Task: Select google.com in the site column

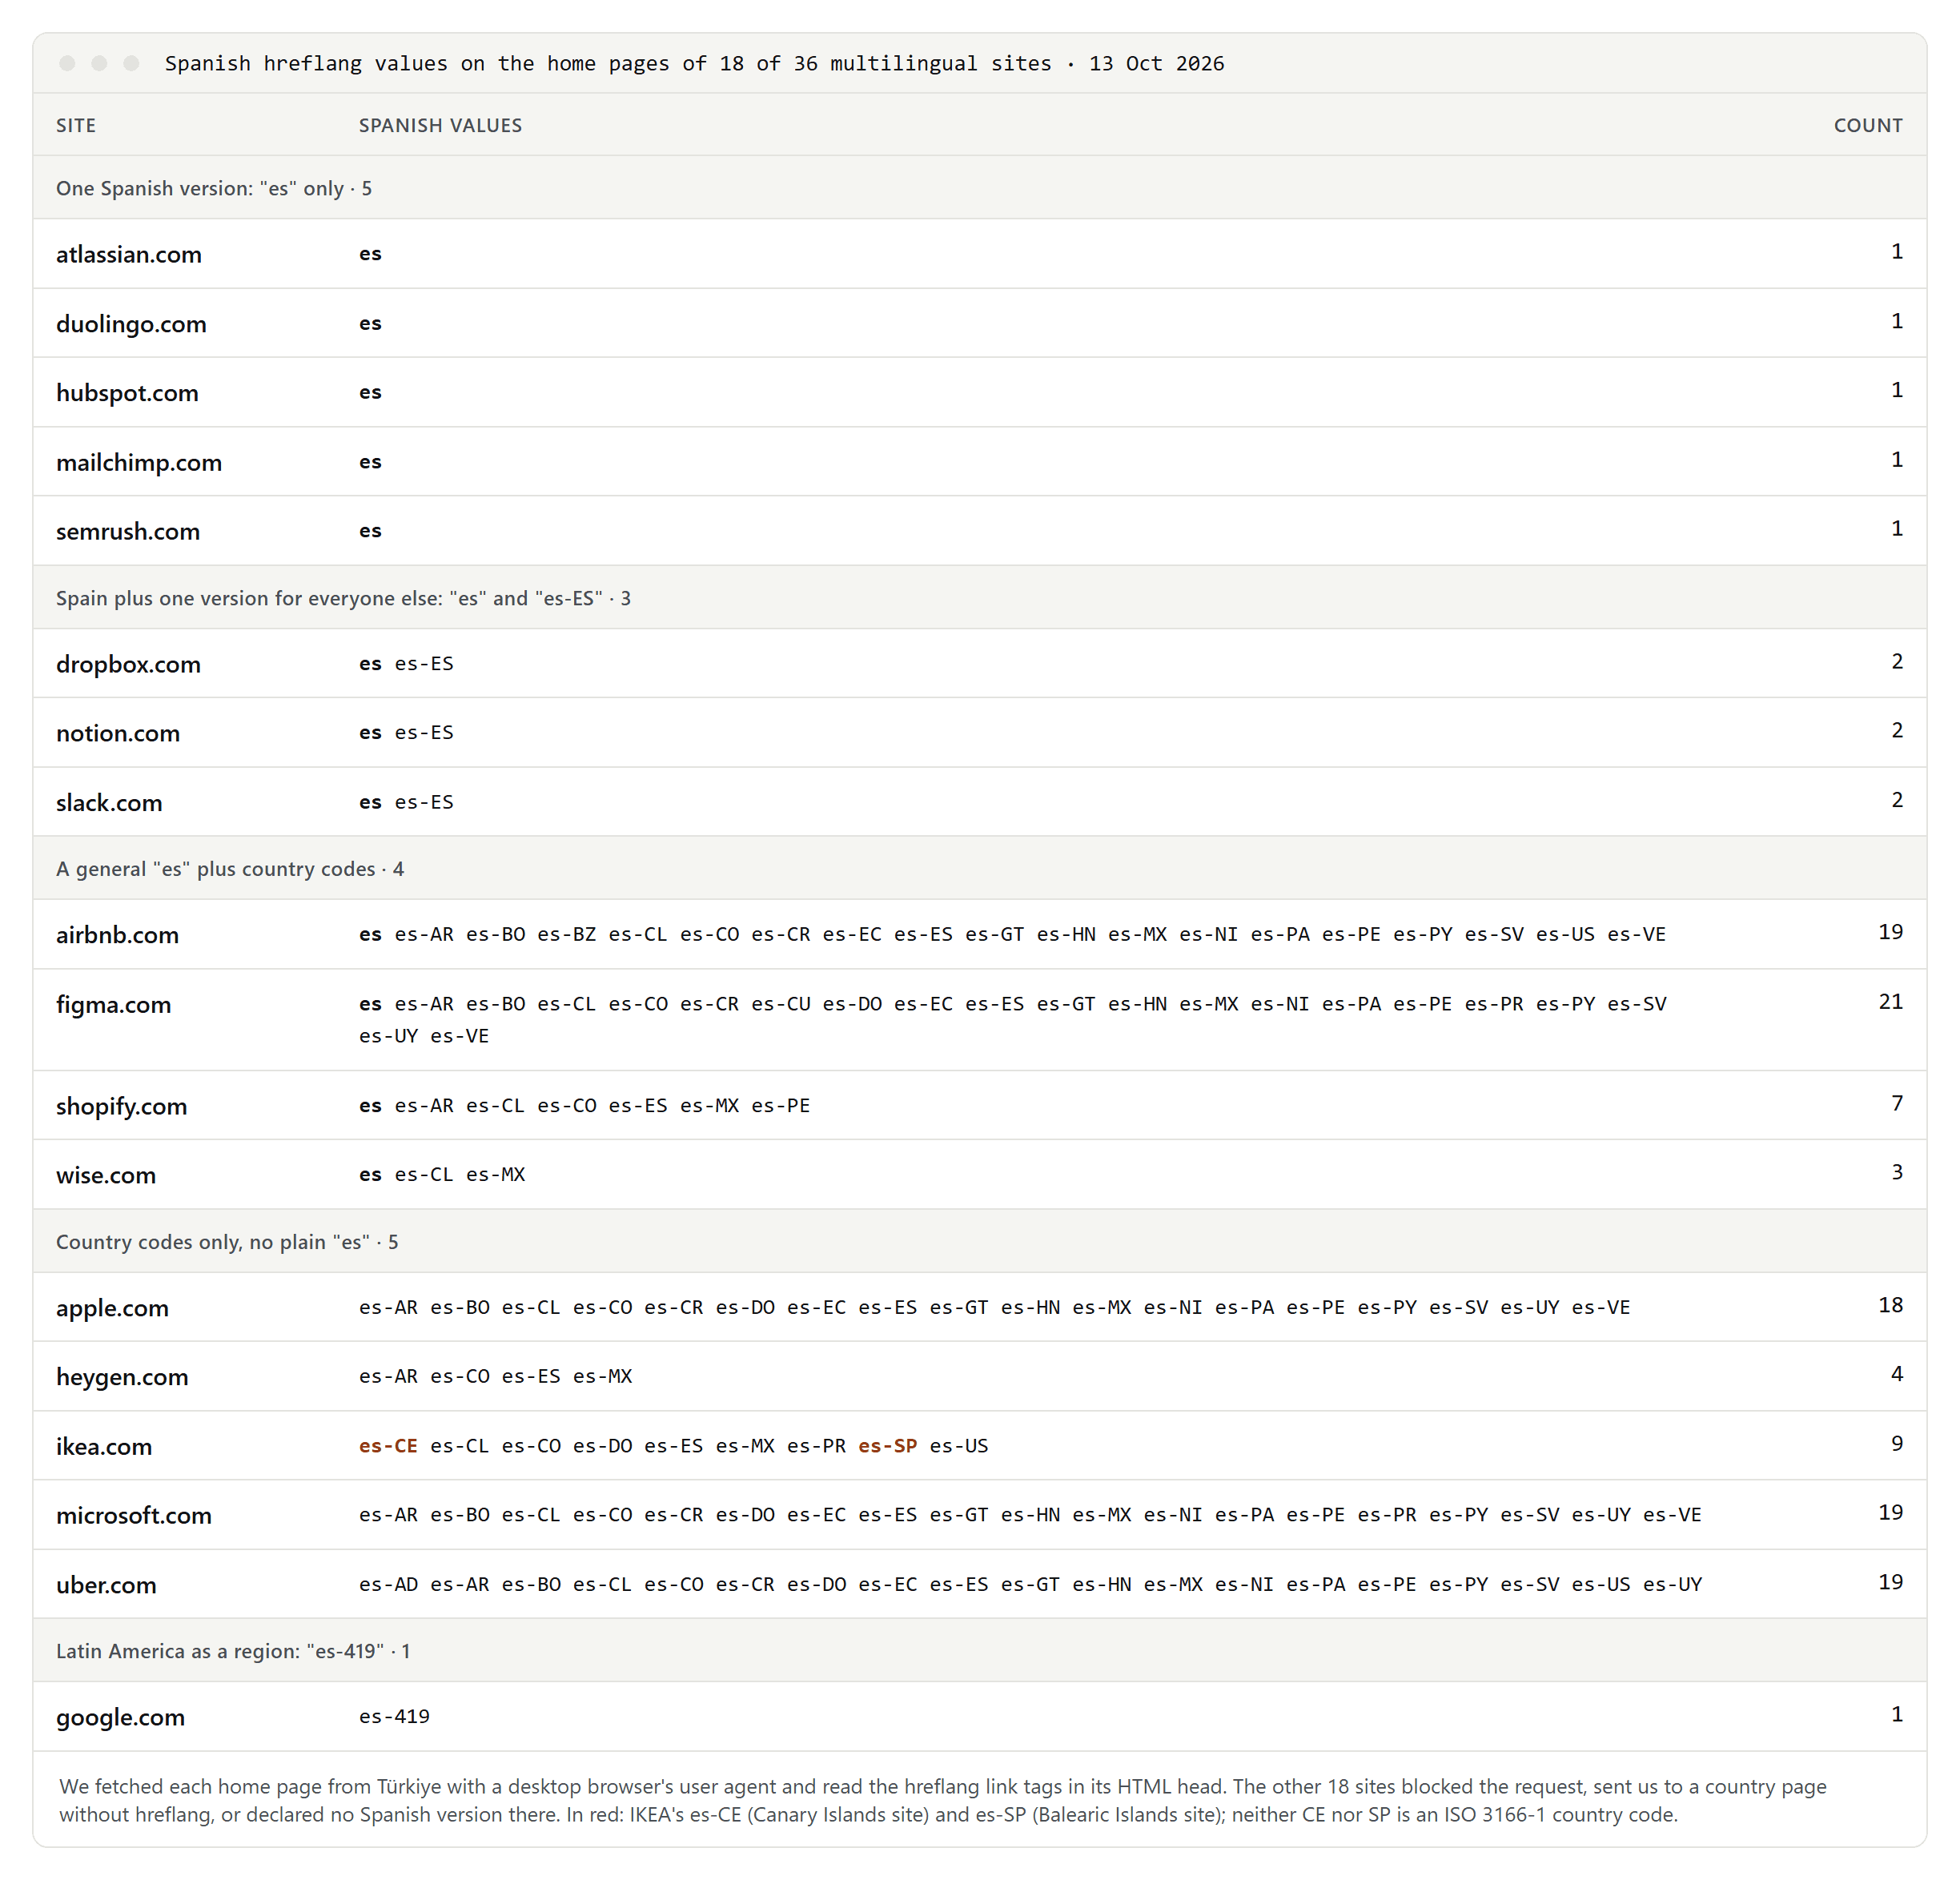Action: (120, 1717)
